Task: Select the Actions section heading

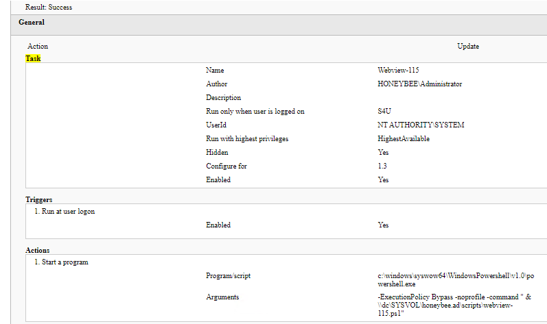Action: pos(38,251)
